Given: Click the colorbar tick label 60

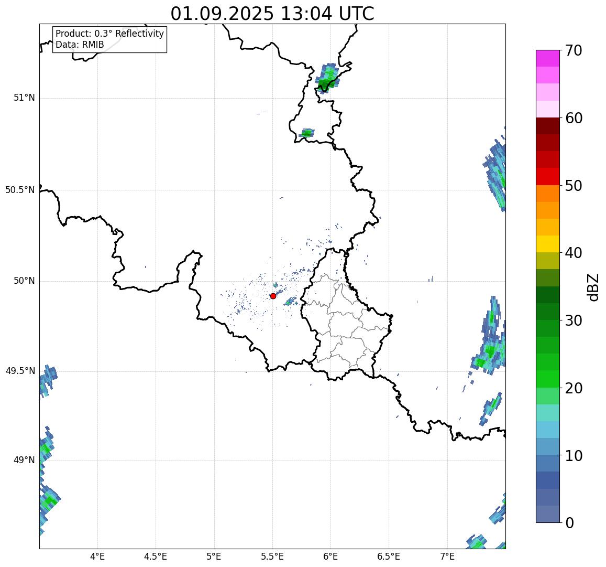Looking at the screenshot, I should pyautogui.click(x=574, y=119).
